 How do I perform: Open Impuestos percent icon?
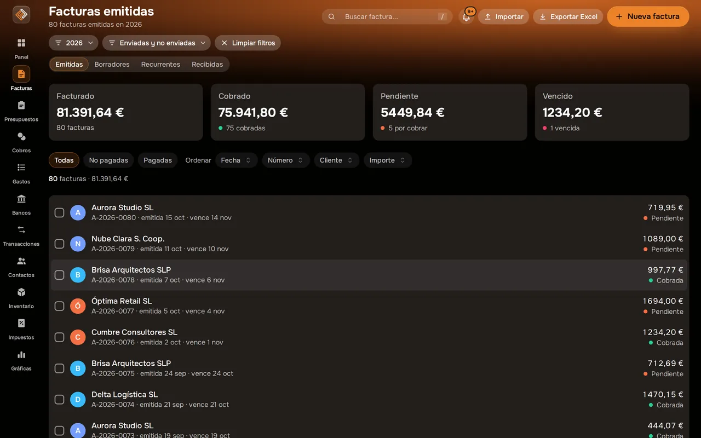[x=21, y=324]
